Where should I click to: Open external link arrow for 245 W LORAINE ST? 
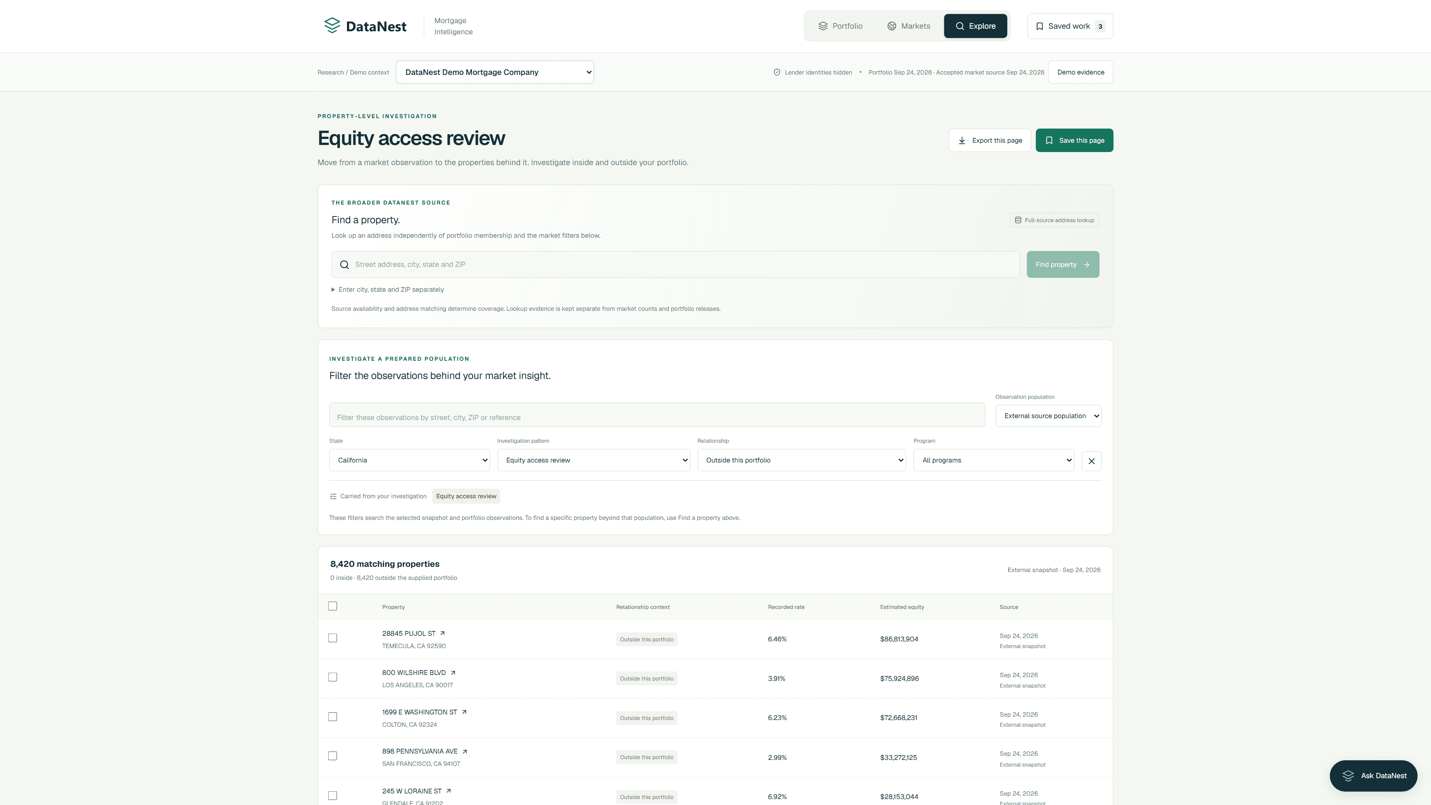coord(448,791)
